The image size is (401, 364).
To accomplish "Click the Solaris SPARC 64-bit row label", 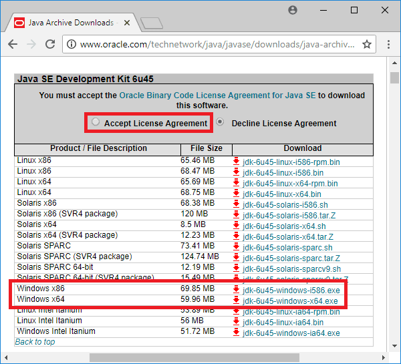I will point(55,267).
